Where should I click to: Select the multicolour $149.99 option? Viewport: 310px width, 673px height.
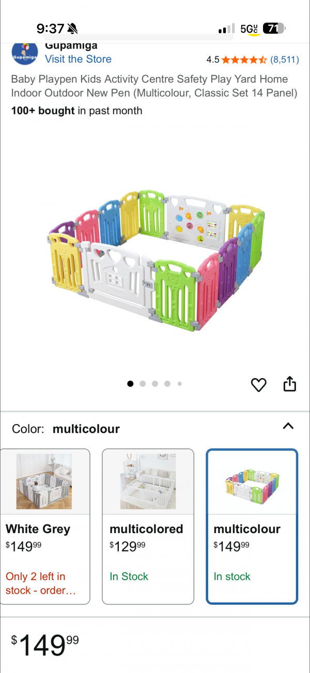point(252,526)
